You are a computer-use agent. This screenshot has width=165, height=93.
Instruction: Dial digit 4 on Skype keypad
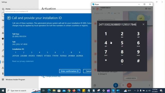(106, 44)
